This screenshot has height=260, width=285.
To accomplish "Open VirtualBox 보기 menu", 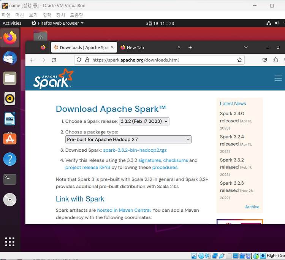I will click(33, 15).
